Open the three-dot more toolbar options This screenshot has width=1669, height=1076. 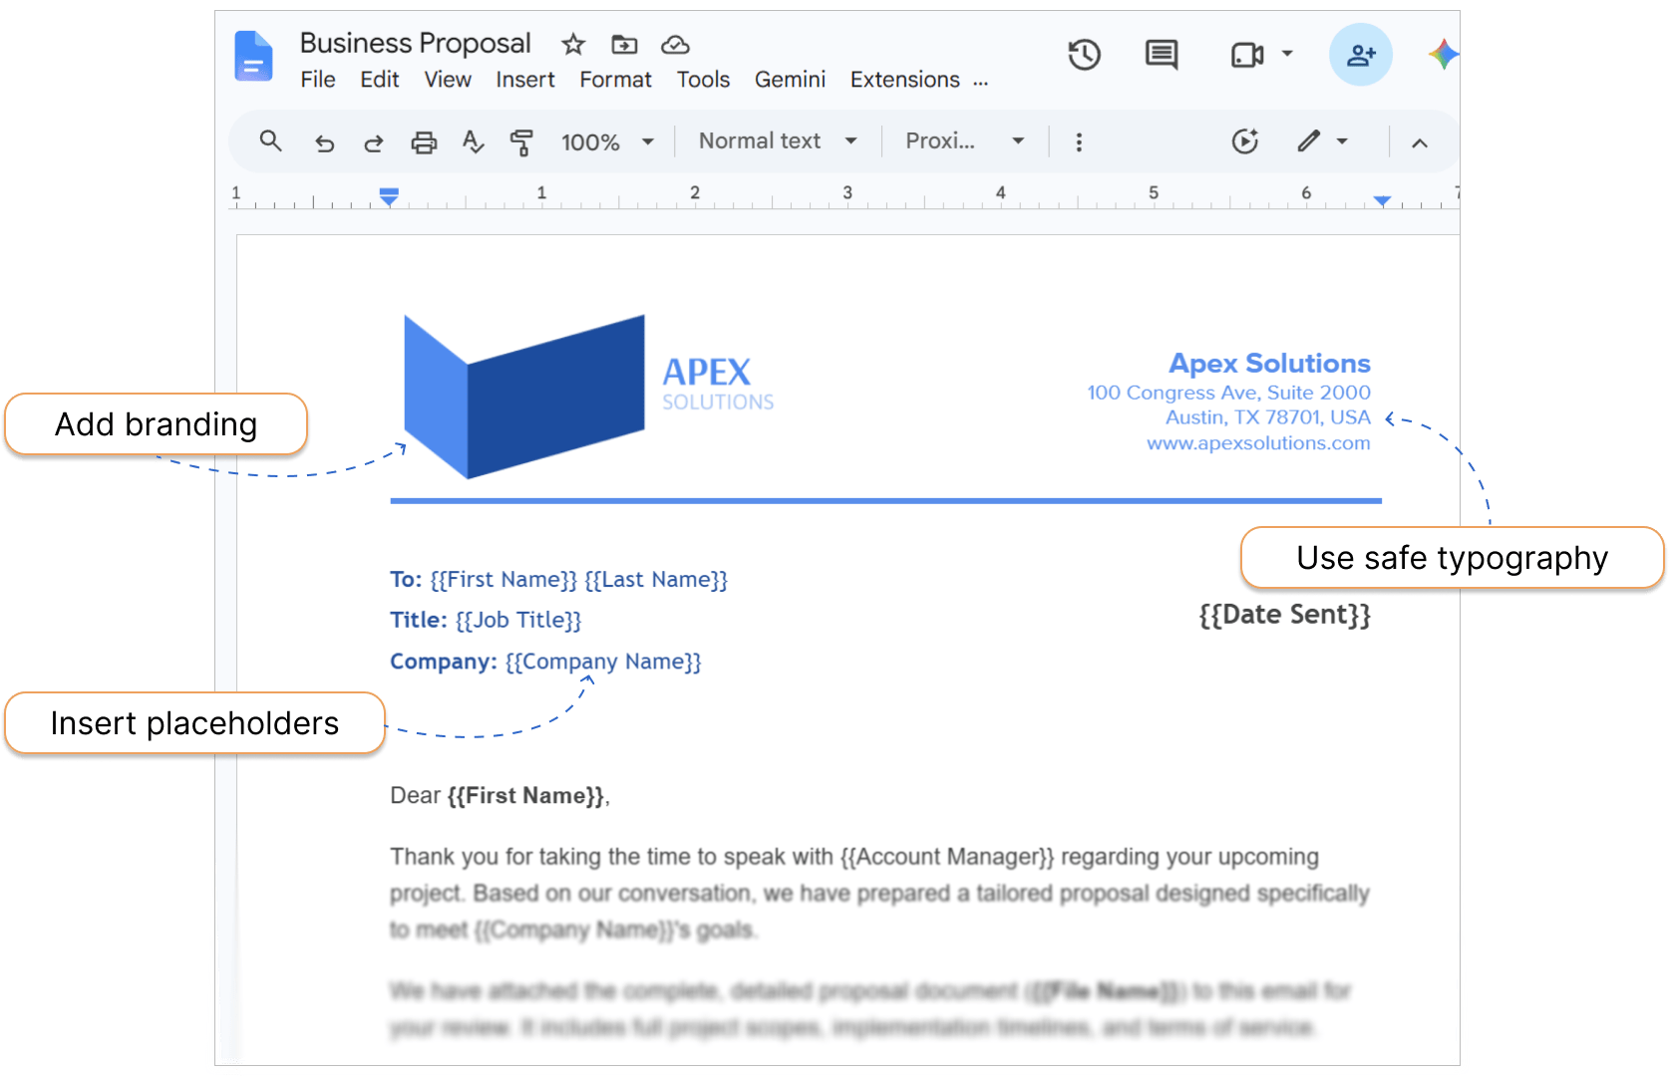click(x=1079, y=142)
